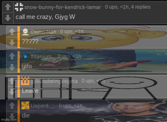Open gokuisdatingvegeta's username link
This screenshot has height=122, width=167.
click(54, 81)
